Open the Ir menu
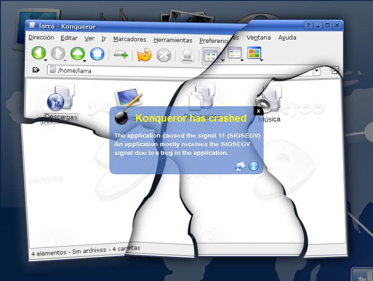Viewport: 373px width, 281px height. click(104, 39)
